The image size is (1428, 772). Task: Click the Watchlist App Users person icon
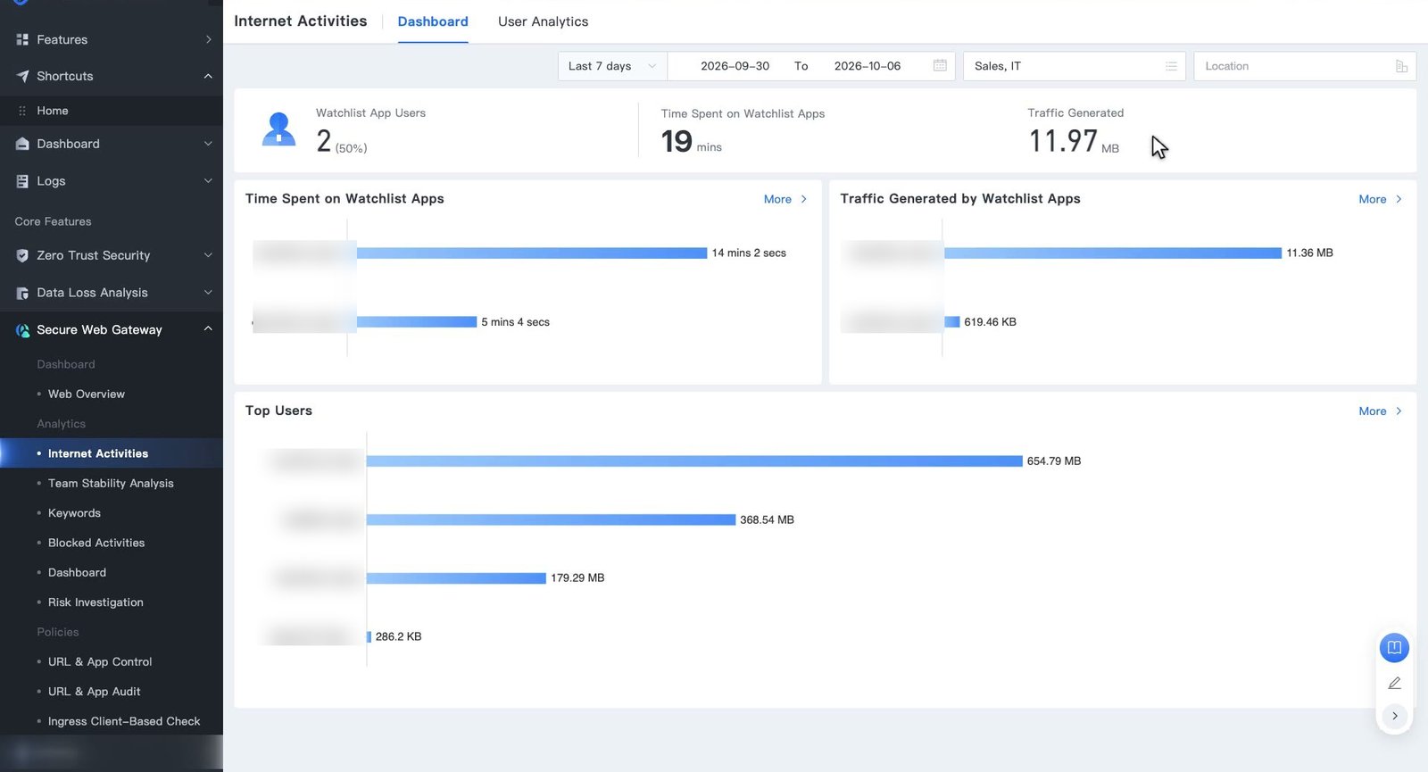click(x=278, y=129)
